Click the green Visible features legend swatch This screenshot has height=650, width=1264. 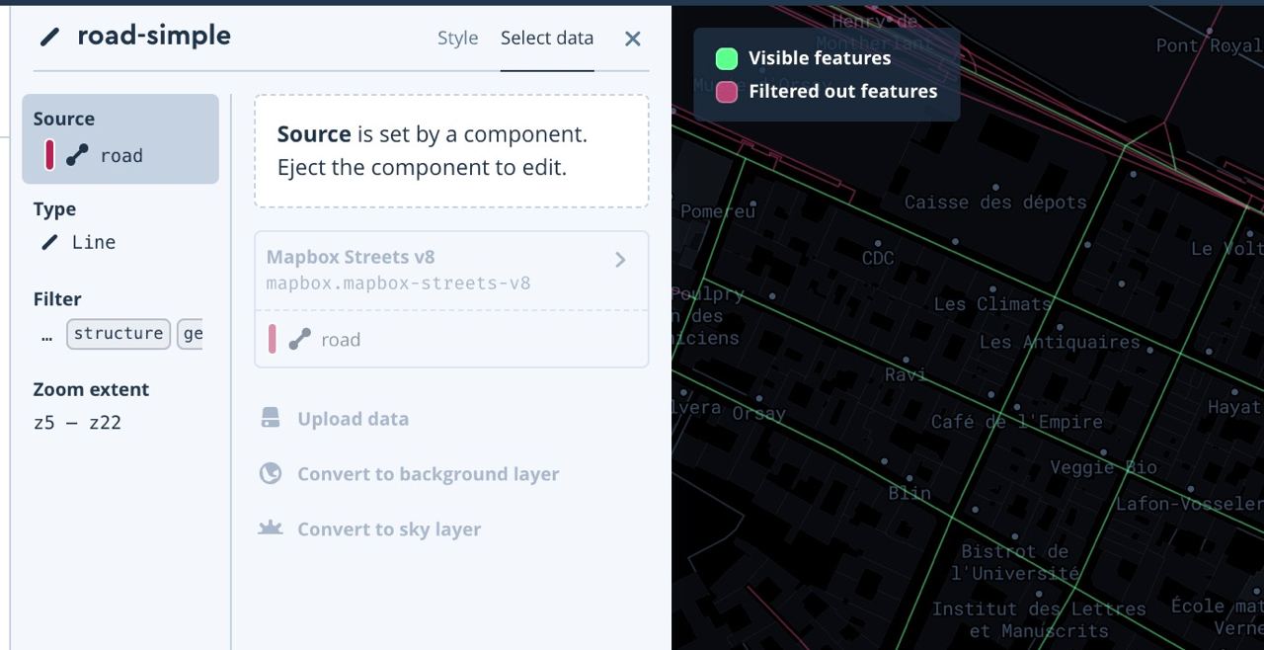[727, 59]
